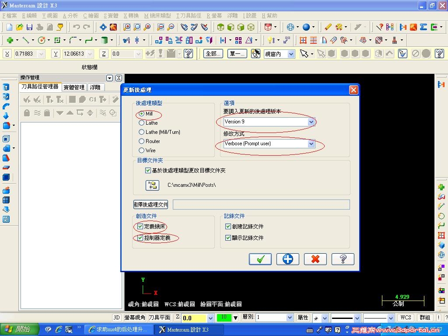Viewport: 448px width, 336px height.
Task: Select the Lathe radio button
Action: (x=141, y=123)
